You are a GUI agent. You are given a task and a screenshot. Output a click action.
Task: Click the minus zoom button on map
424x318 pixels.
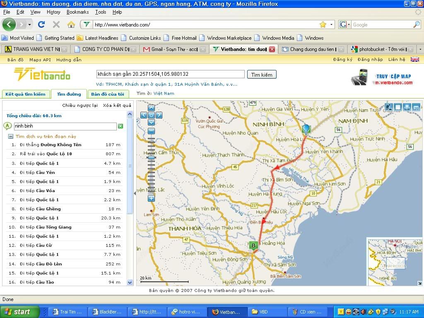coord(151,131)
